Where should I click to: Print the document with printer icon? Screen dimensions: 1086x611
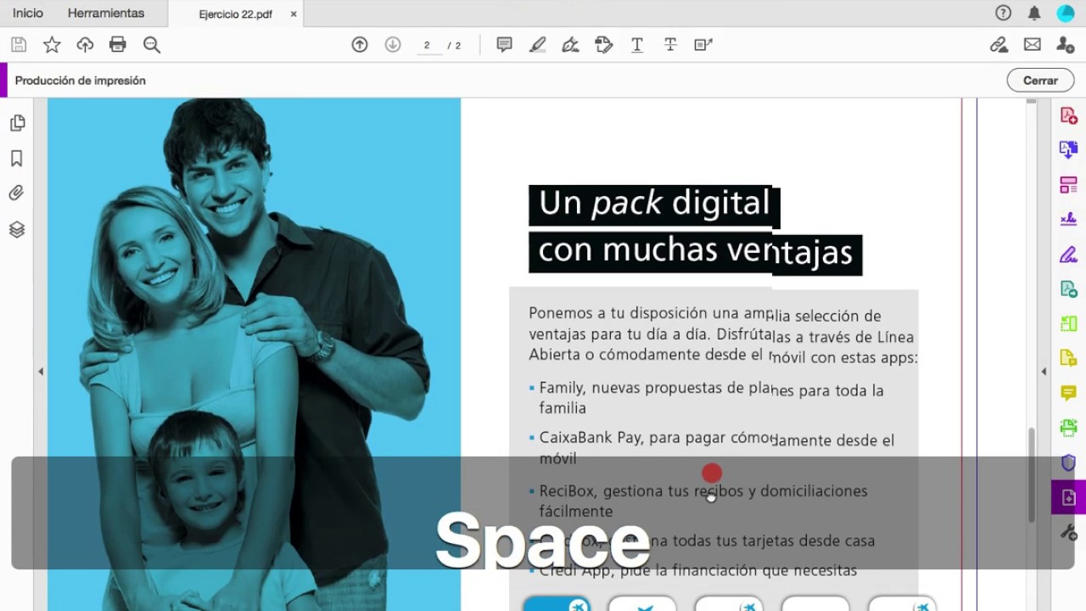tap(118, 45)
